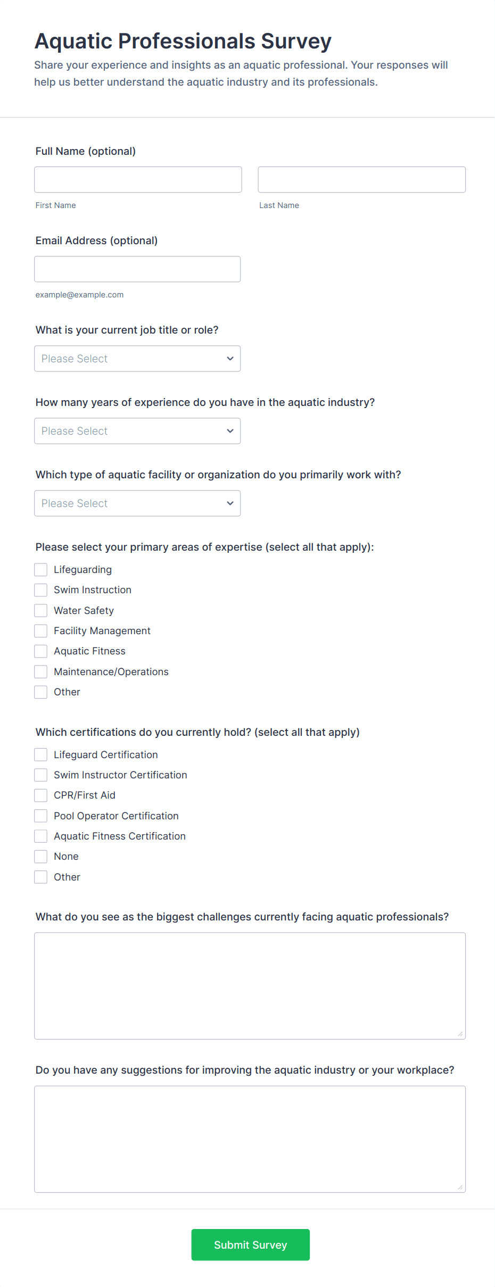The image size is (495, 1287).
Task: Select the Pool Operator Certification checkbox
Action: tap(41, 816)
